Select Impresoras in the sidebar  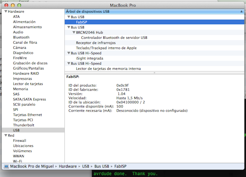[x=22, y=79]
